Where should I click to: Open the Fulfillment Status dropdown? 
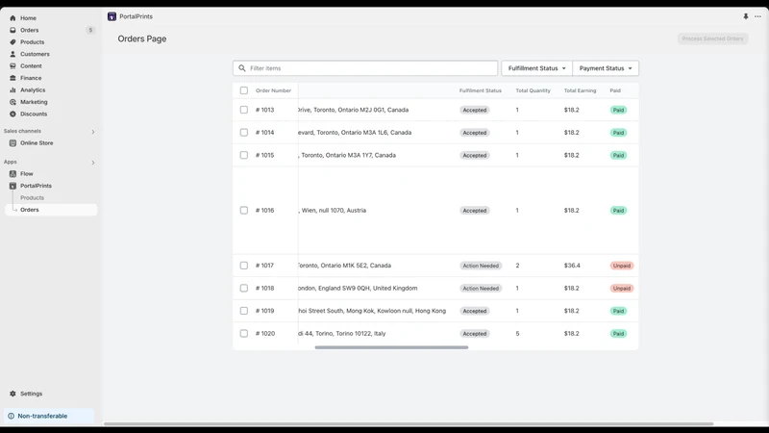tap(536, 68)
